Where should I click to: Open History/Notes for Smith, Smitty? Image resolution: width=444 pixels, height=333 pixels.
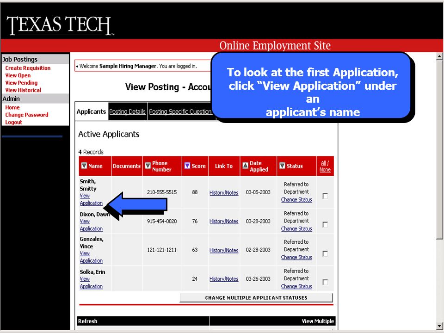pos(224,192)
